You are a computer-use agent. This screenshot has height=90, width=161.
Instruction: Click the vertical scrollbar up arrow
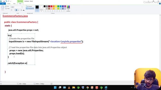[x=160, y=15]
